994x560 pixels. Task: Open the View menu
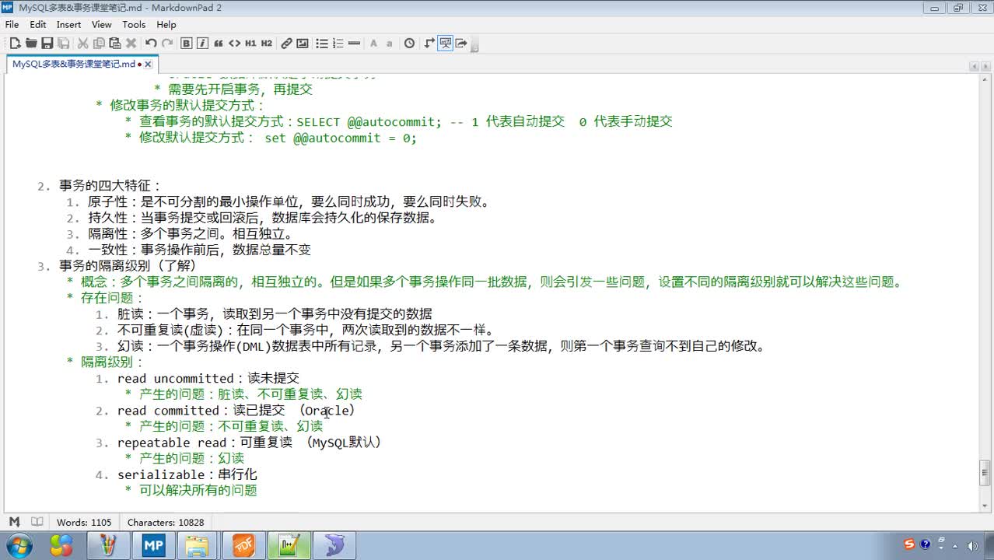tap(102, 25)
